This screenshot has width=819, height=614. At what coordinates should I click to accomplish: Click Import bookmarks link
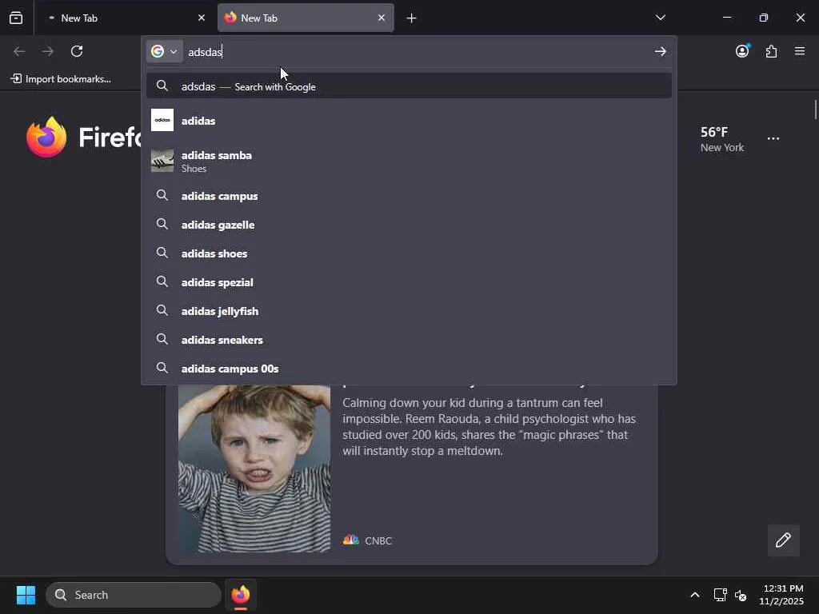(x=61, y=79)
